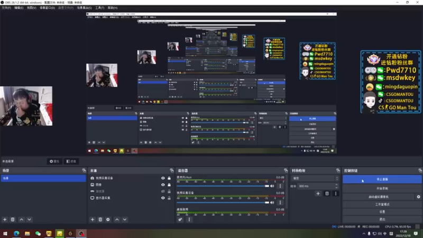Hide the 图像 source (eye icon)
This screenshot has width=423, height=238.
(163, 185)
